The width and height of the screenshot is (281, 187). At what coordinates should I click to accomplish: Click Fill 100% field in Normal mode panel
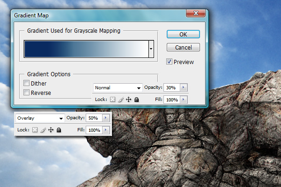click(172, 100)
